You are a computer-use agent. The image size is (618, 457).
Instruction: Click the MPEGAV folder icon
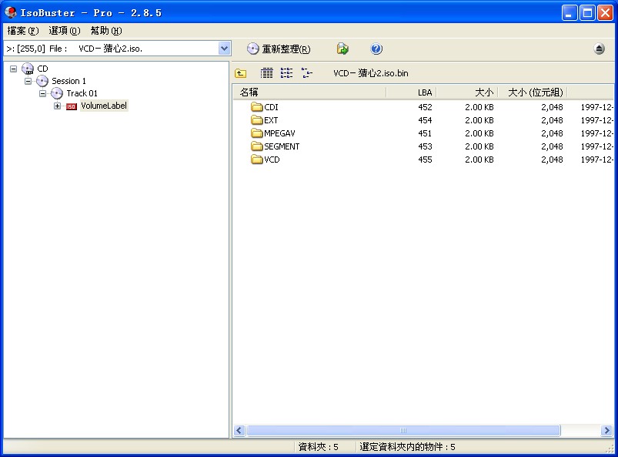tap(256, 133)
